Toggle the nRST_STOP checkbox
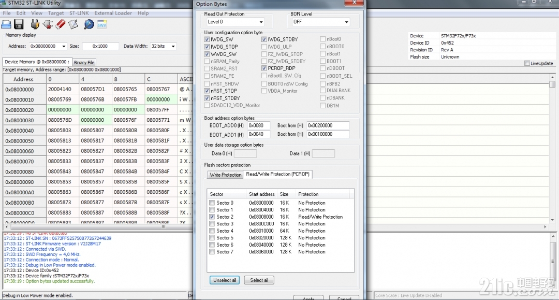 (207, 91)
